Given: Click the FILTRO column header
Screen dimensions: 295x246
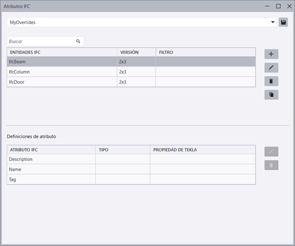Looking at the screenshot, I should (x=206, y=52).
